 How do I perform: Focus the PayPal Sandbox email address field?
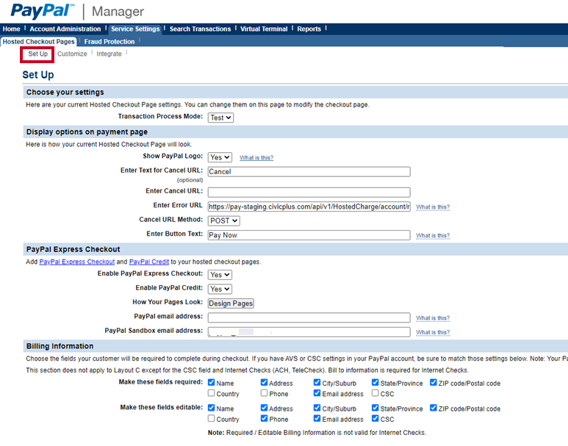(x=309, y=332)
